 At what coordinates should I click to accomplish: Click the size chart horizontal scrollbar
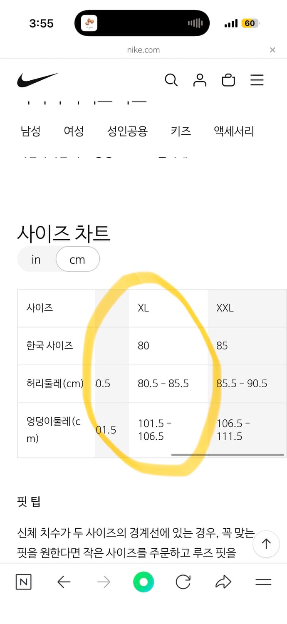[228, 455]
